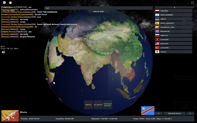Image resolution: width=197 pixels, height=123 pixels.
Task: Click the Ships: 1 status entry
Action: point(159,119)
